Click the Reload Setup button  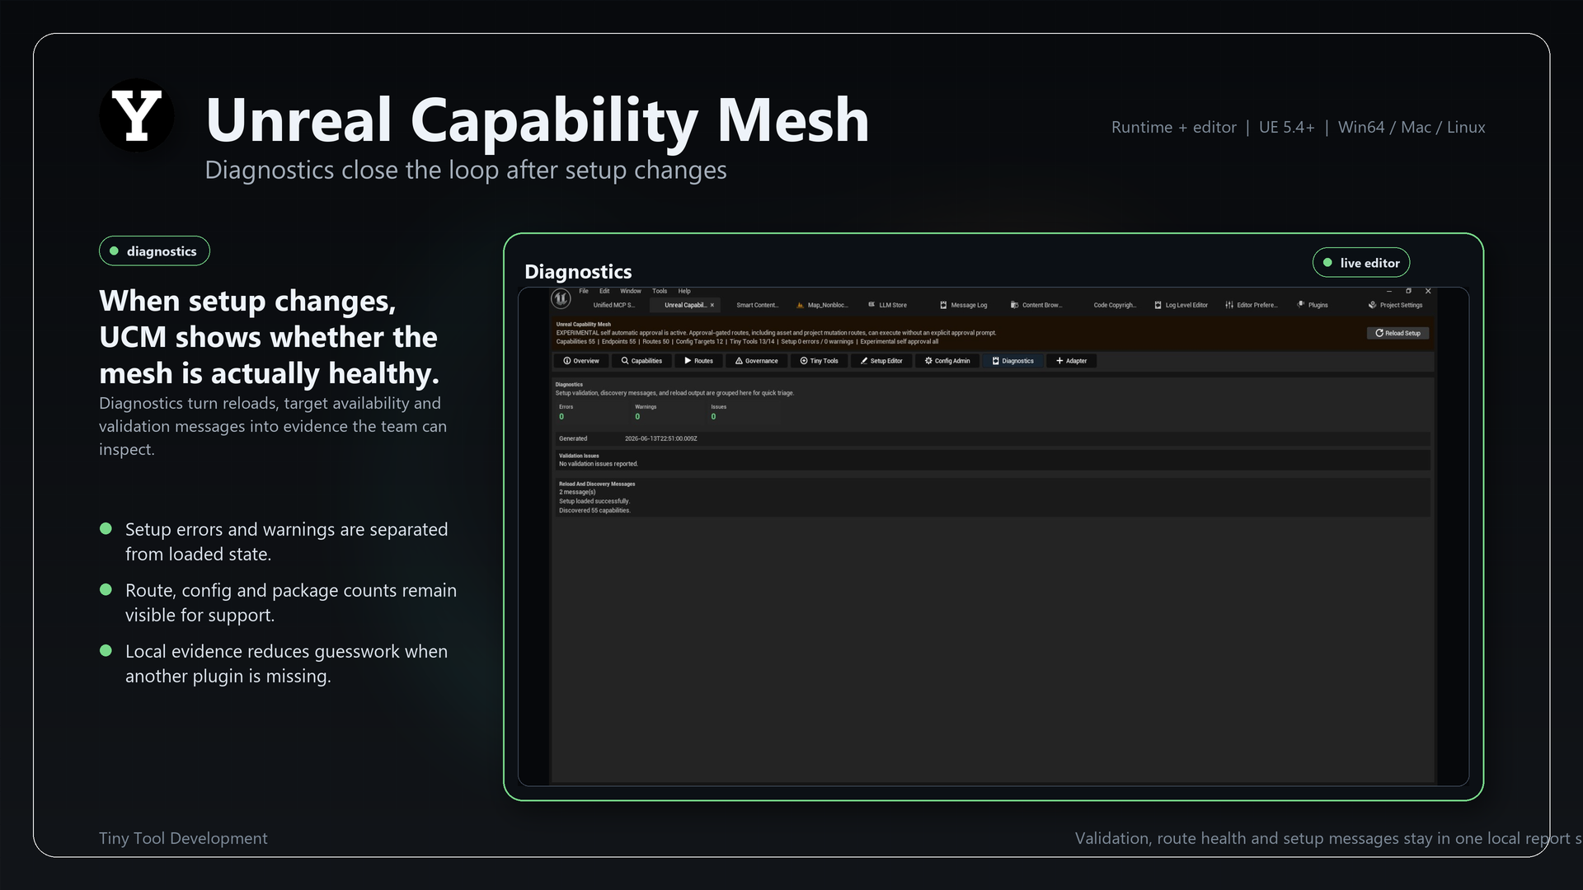point(1398,333)
